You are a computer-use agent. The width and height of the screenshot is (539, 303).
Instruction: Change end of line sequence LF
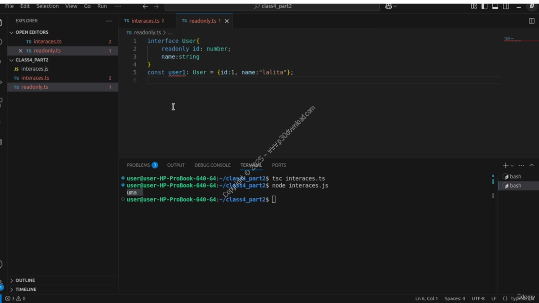[494, 298]
